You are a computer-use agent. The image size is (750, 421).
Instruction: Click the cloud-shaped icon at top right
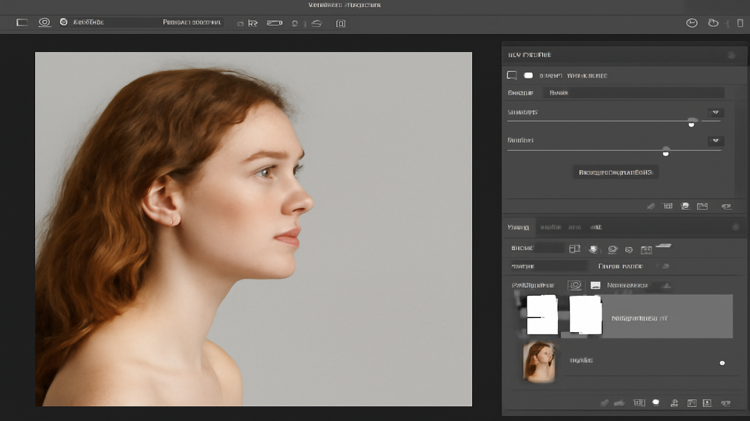click(713, 23)
